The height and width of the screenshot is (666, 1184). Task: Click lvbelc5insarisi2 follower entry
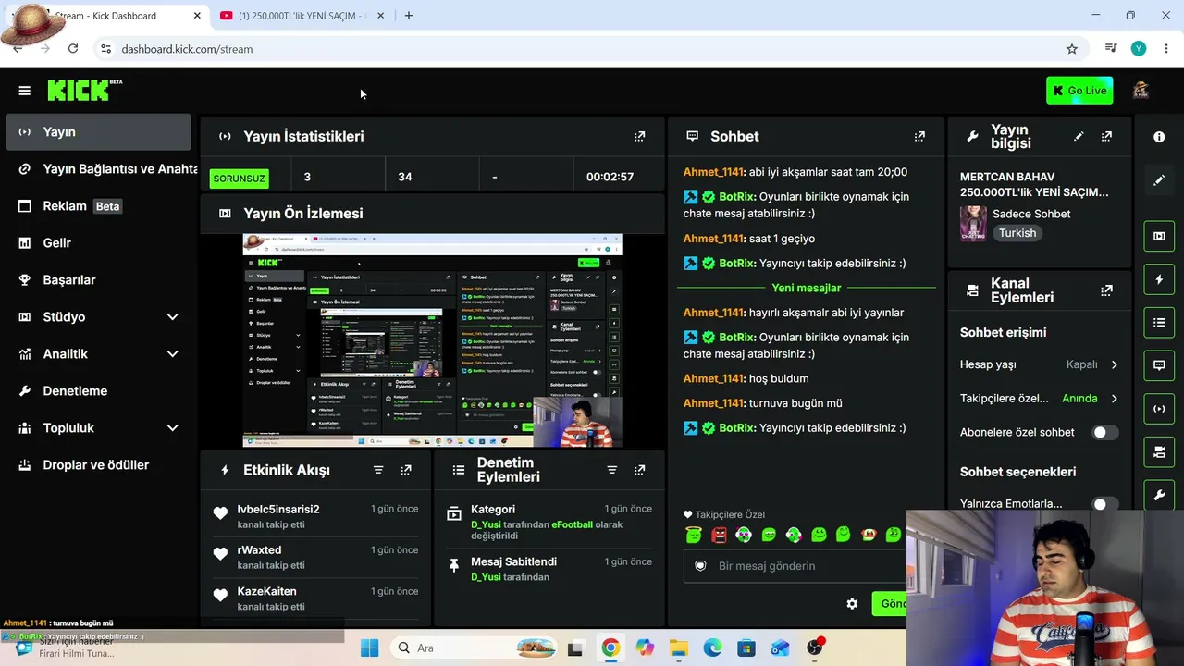pos(314,516)
